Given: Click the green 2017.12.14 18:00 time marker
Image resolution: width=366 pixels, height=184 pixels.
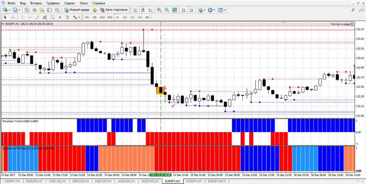Looking at the screenshot, I should pyautogui.click(x=161, y=175).
